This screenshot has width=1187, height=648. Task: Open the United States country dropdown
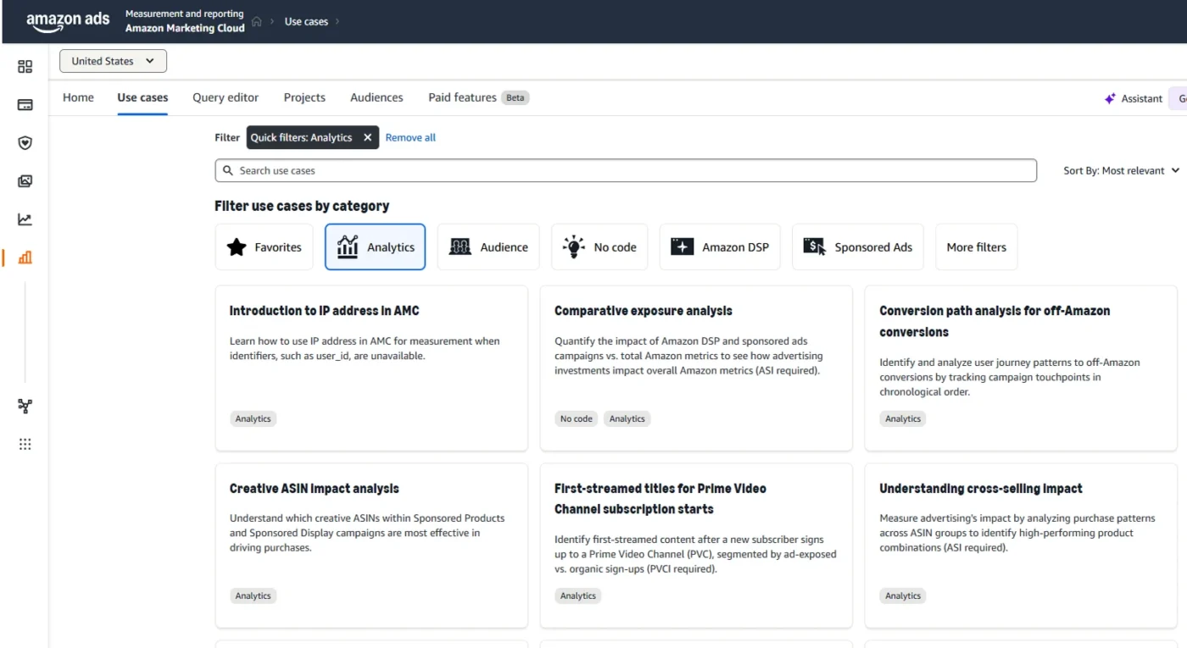[x=113, y=61]
